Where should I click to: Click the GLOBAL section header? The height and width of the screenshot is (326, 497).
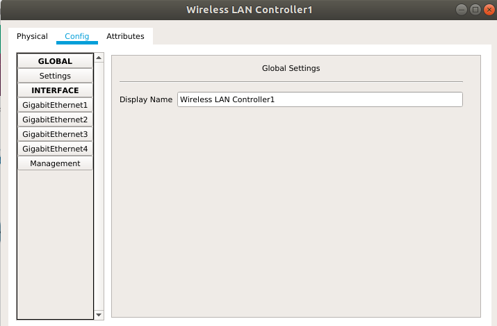tap(55, 61)
